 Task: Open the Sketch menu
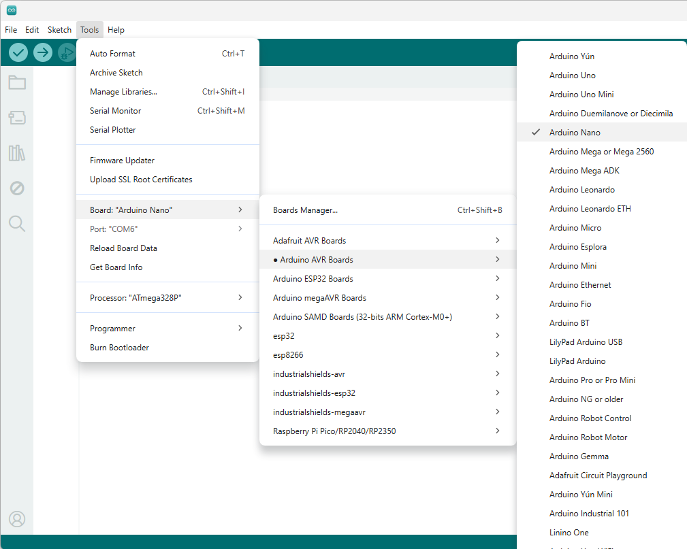coord(60,30)
